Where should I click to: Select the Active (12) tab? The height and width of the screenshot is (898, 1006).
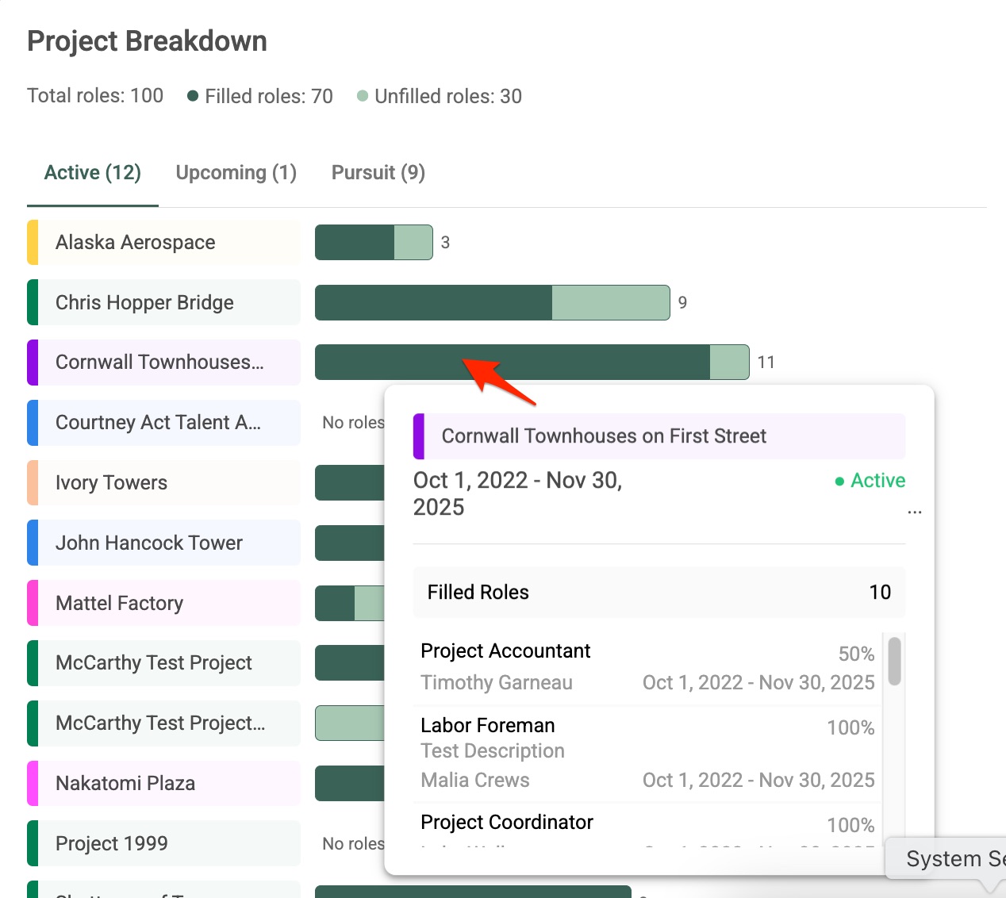click(92, 173)
